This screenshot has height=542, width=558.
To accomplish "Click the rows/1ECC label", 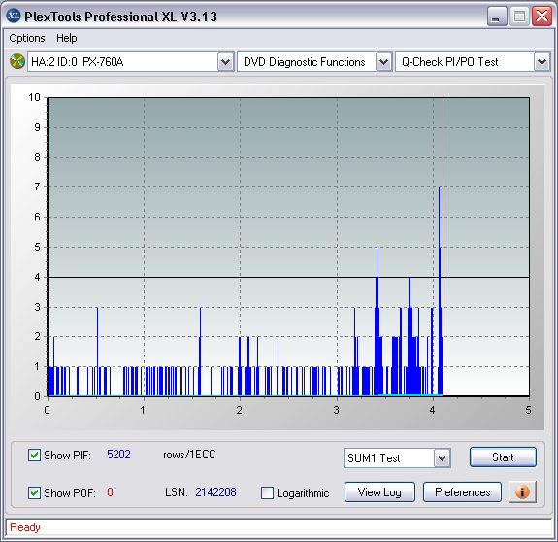I will 189,455.
